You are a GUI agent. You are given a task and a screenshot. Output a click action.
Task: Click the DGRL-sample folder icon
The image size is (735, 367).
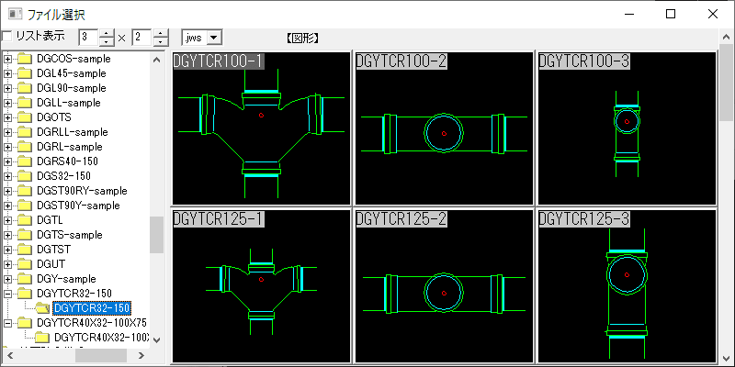coord(25,147)
